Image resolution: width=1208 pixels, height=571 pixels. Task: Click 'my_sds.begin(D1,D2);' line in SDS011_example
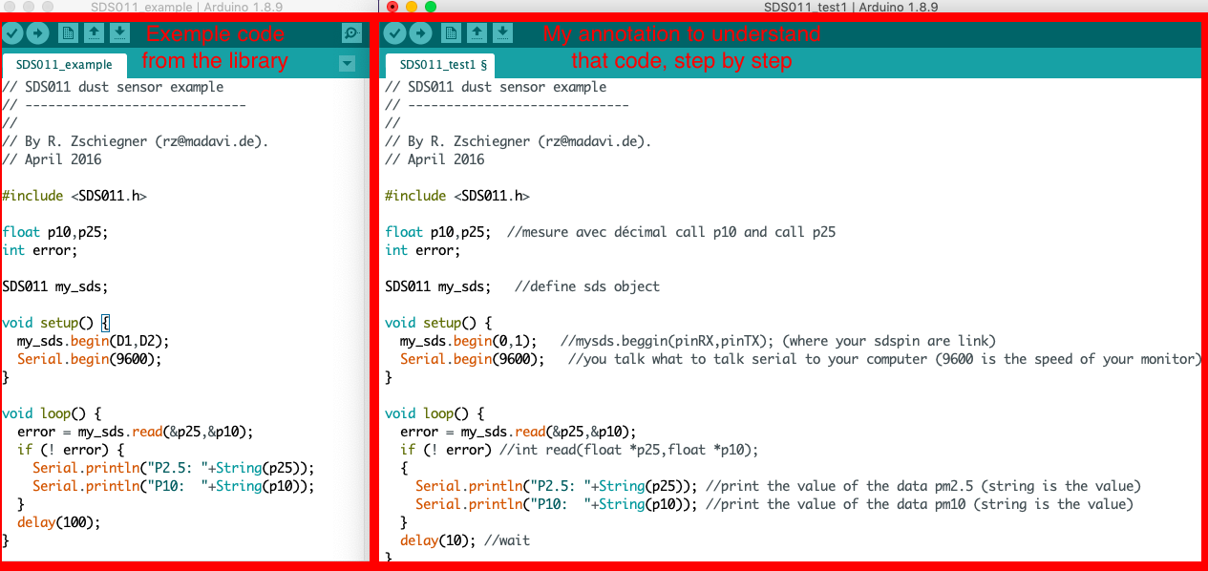[93, 341]
